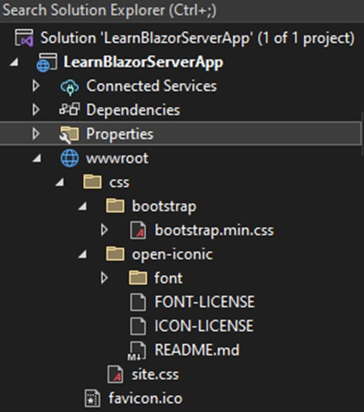
Task: Click the site.css stylesheet icon
Action: click(115, 374)
